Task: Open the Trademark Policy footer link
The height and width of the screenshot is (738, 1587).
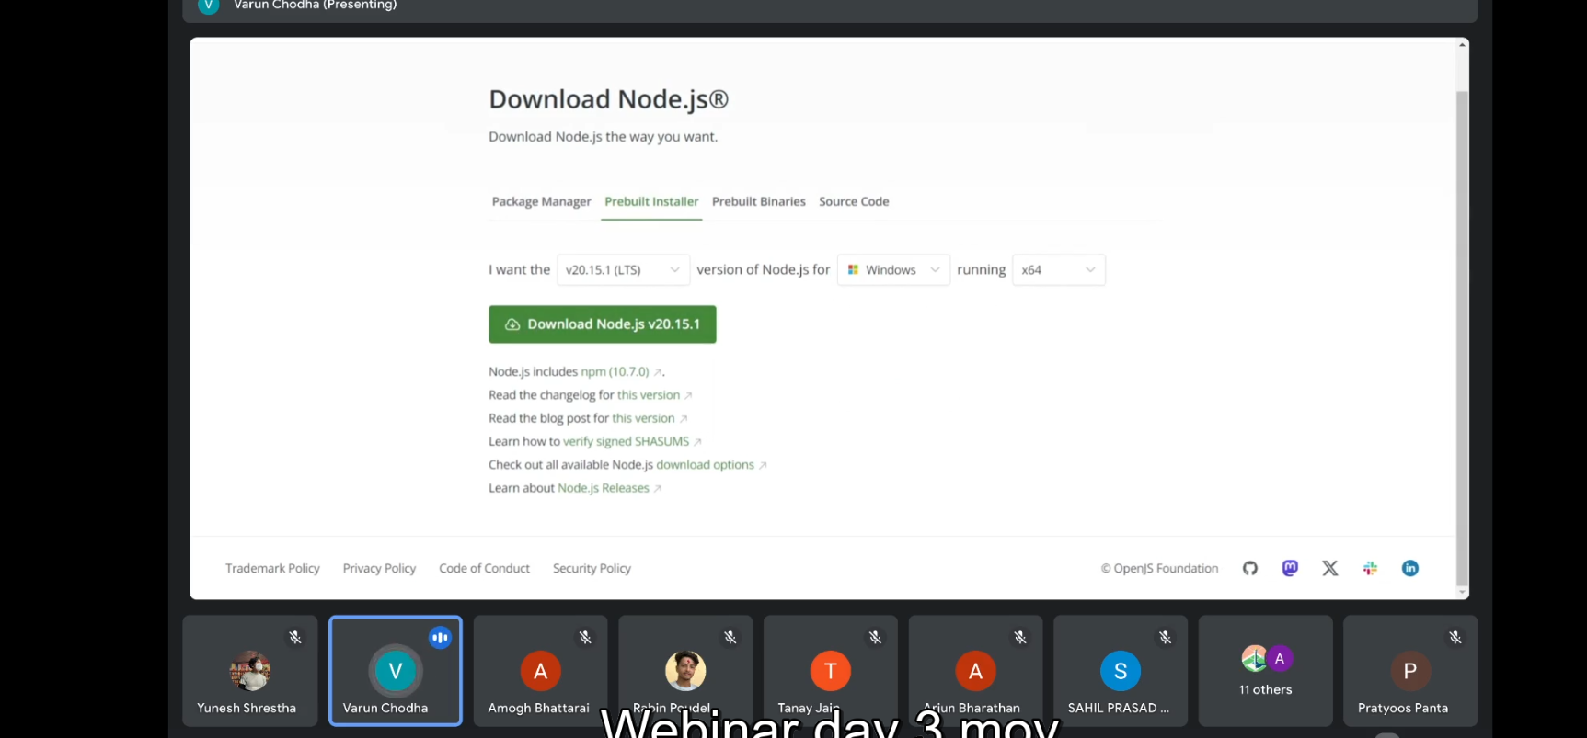Action: (x=272, y=569)
